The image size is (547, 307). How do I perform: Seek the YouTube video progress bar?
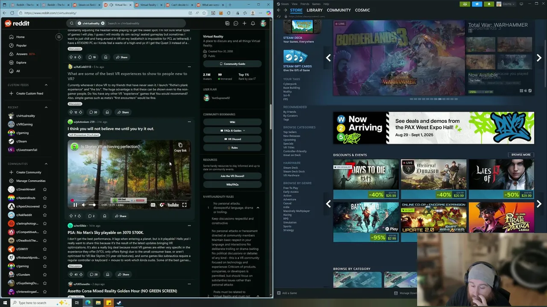click(129, 200)
